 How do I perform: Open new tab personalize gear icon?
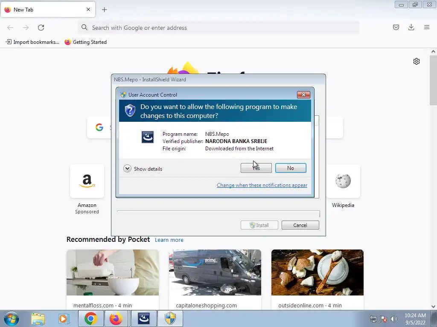[417, 61]
